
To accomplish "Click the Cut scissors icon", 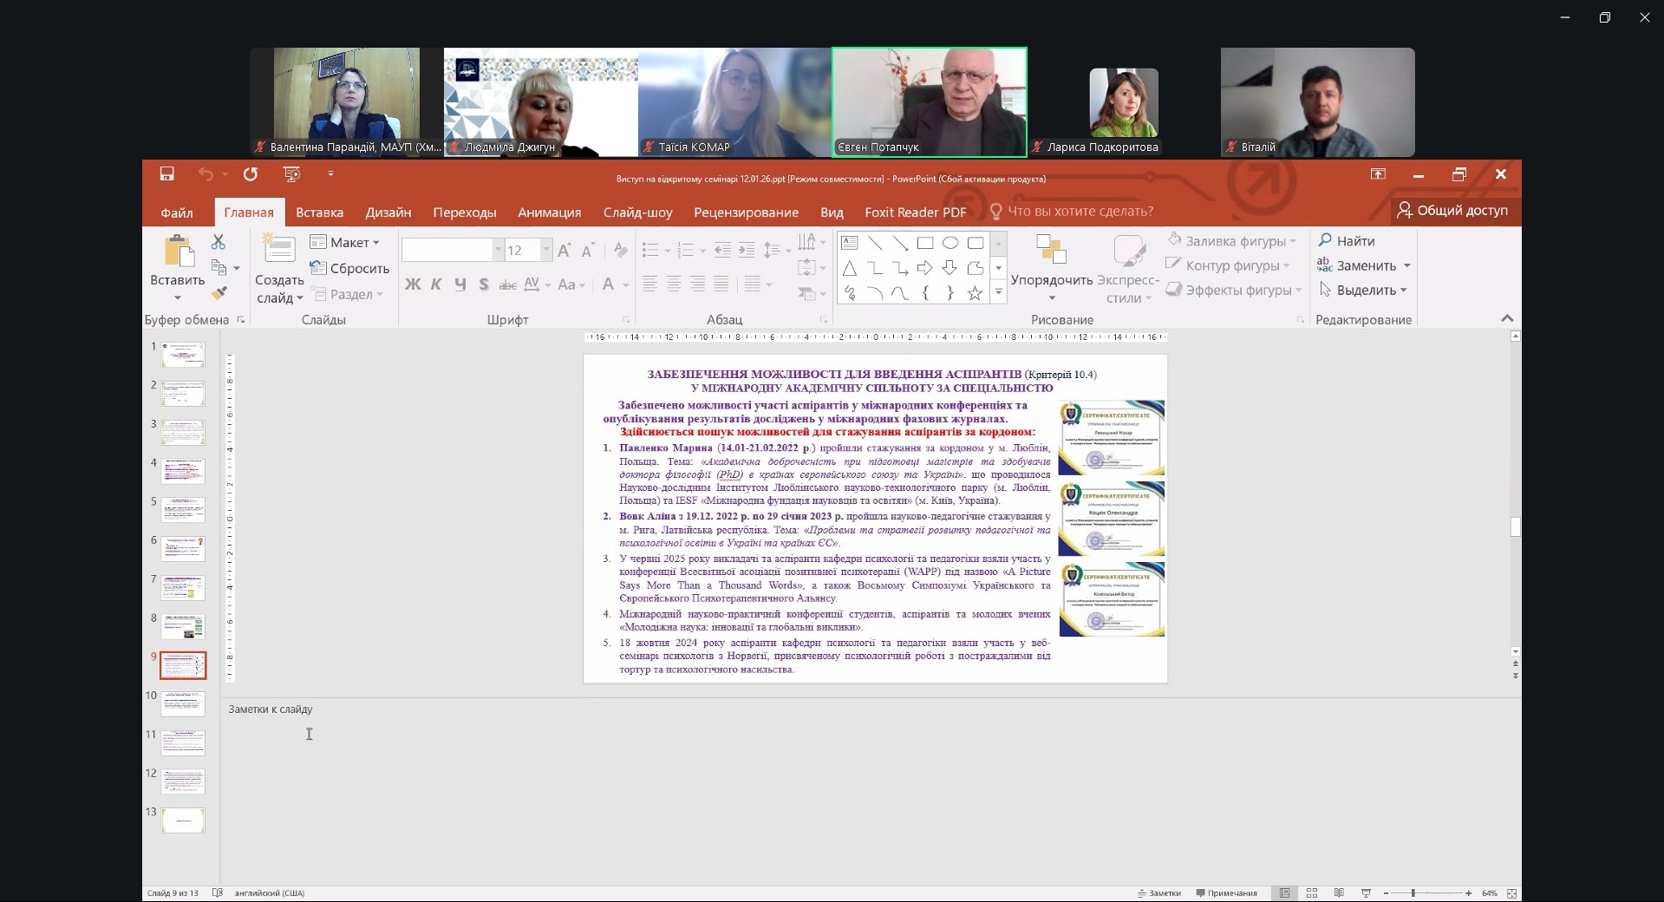I will tap(219, 242).
